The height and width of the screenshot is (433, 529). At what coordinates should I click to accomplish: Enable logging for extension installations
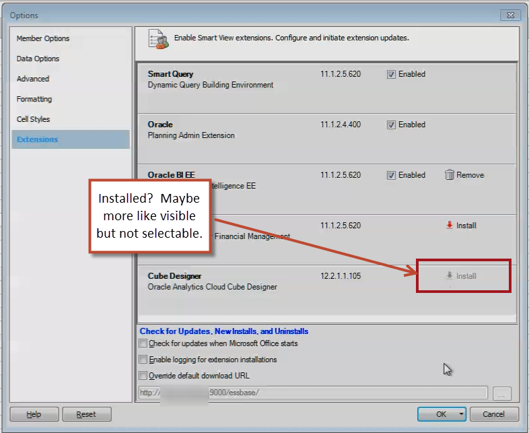(143, 360)
